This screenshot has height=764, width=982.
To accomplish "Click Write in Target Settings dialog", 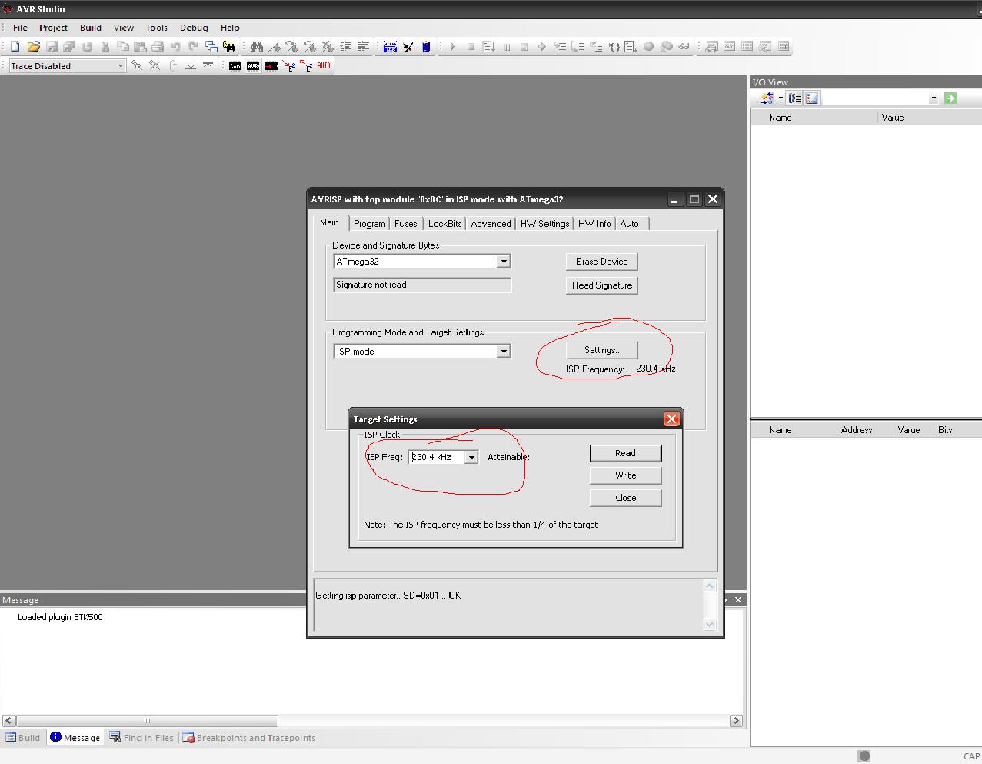I will pos(625,475).
